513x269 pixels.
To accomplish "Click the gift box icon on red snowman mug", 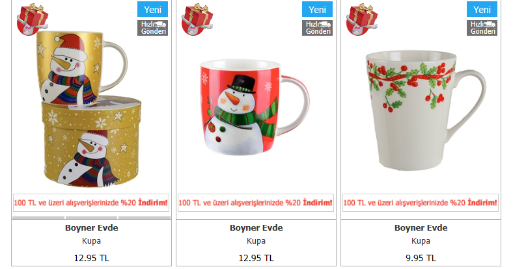I will [x=197, y=19].
